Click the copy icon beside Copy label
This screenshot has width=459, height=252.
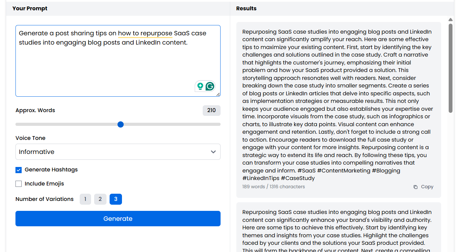coord(415,187)
